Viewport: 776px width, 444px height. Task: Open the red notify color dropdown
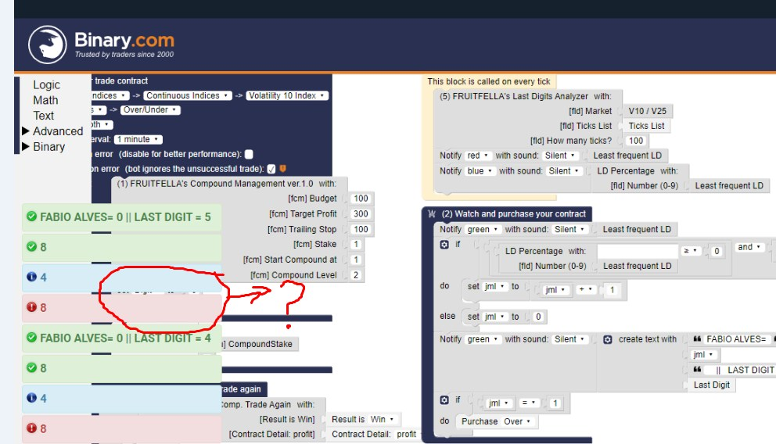click(x=478, y=156)
